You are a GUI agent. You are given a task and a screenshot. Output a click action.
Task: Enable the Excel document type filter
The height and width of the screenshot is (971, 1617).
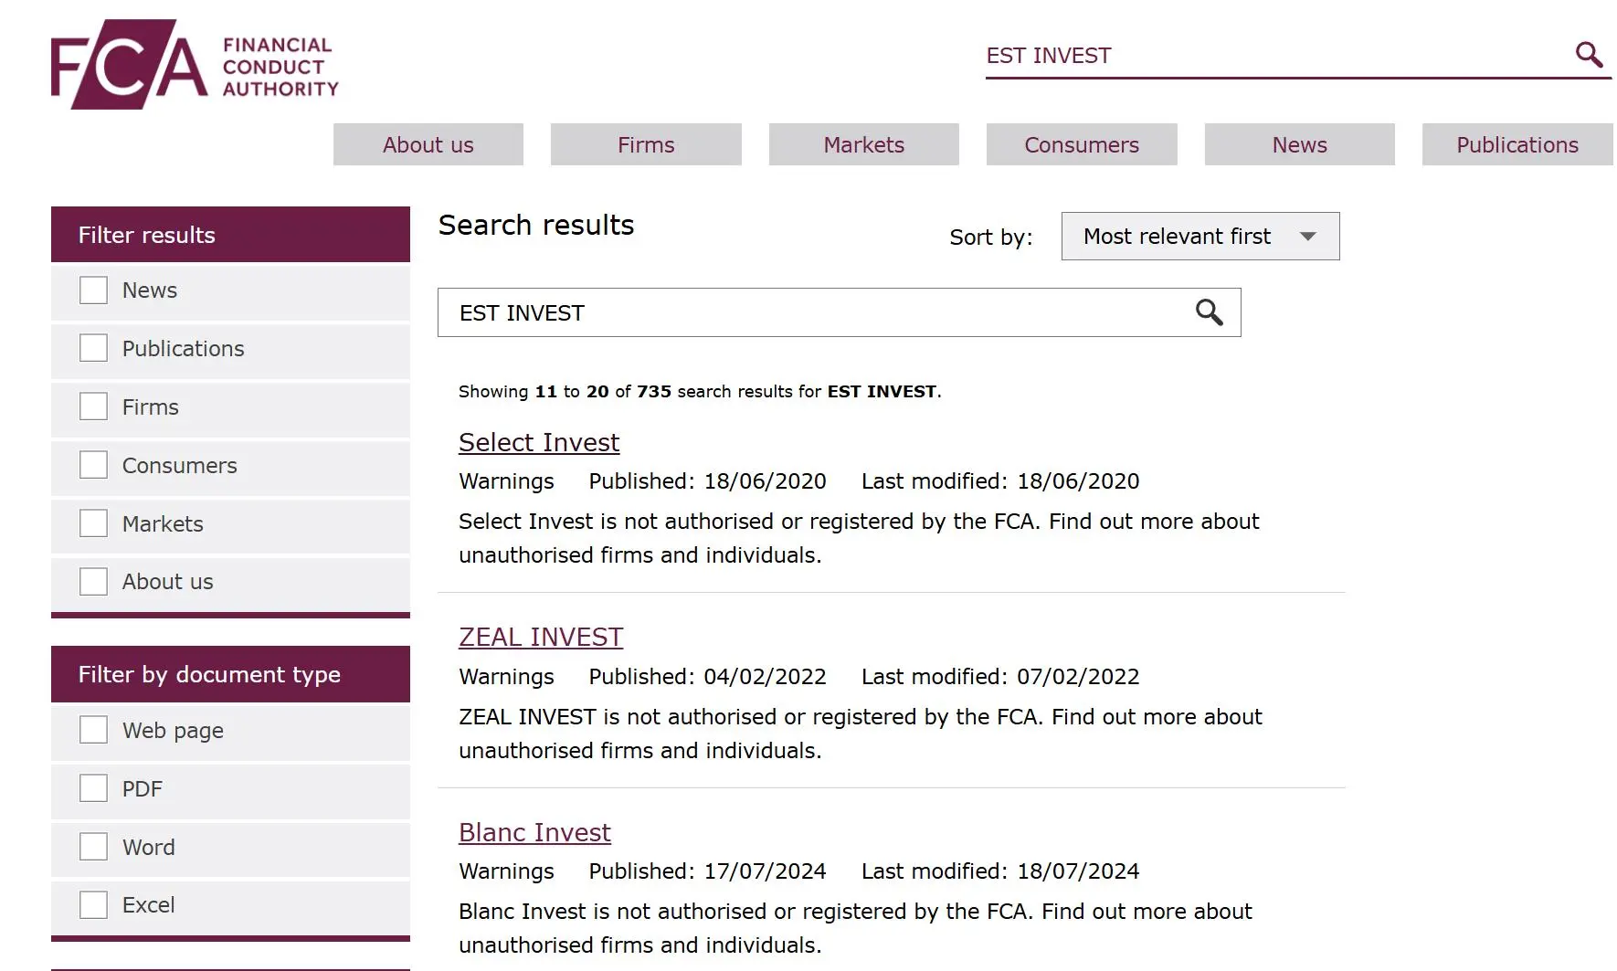[93, 905]
